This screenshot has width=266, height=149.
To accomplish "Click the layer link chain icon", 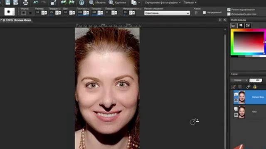I will pyautogui.click(x=248, y=87).
